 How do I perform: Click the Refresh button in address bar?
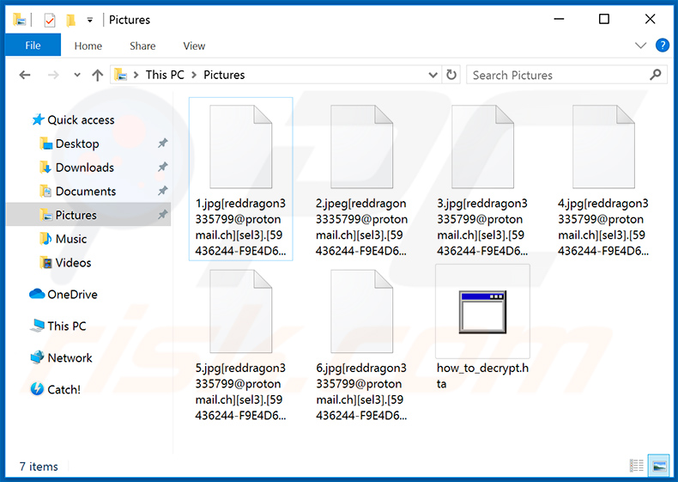tap(452, 76)
